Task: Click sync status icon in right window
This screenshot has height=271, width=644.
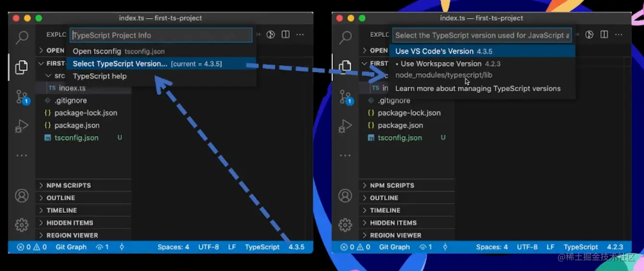Action: (x=445, y=247)
